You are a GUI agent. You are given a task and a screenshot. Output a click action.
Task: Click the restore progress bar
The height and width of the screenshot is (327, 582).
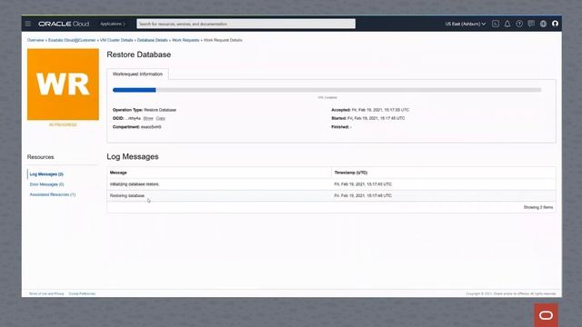click(327, 90)
